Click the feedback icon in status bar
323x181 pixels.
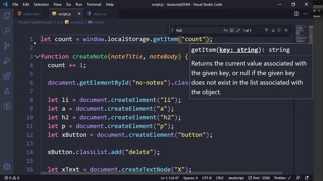click(x=298, y=178)
